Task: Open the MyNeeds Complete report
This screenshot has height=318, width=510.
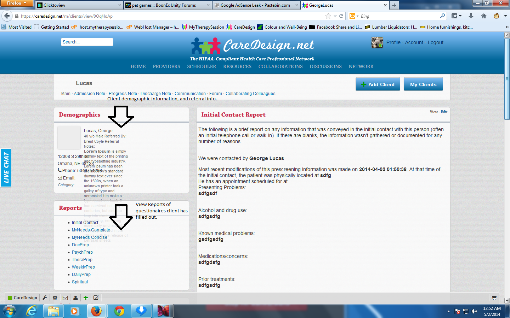Action: point(91,230)
